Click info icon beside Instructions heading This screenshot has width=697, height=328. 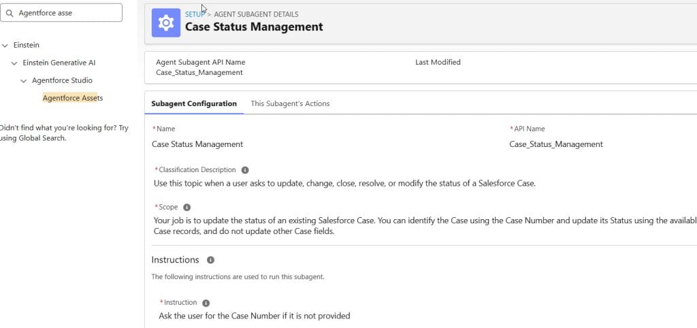[x=210, y=259]
